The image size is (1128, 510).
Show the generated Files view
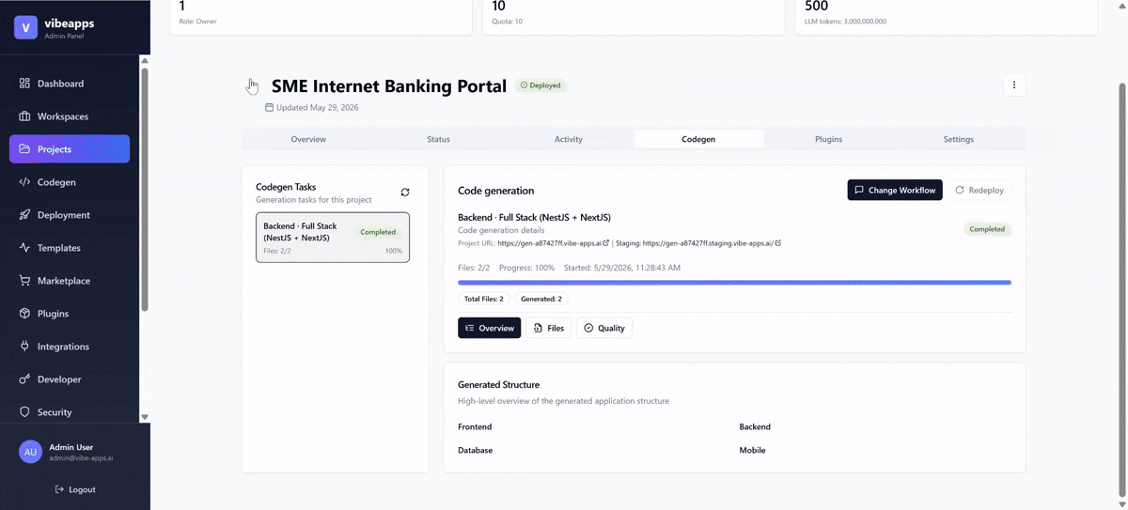click(x=548, y=328)
